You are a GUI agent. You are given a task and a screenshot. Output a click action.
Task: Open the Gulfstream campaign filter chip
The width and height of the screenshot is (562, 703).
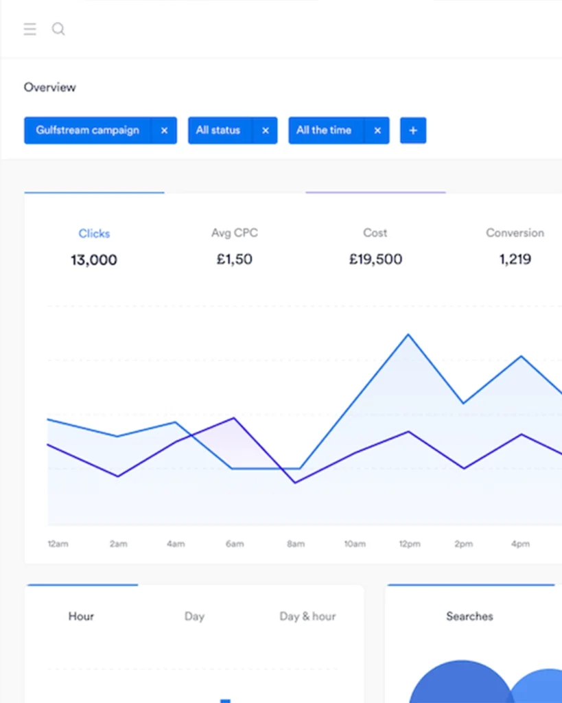[x=87, y=130]
